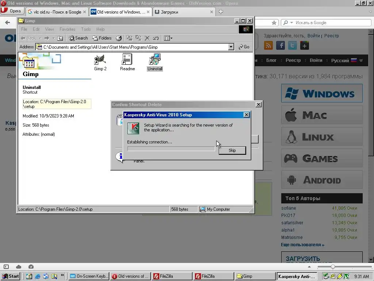Click the Facebook icon on OldVersion page

[280, 45]
